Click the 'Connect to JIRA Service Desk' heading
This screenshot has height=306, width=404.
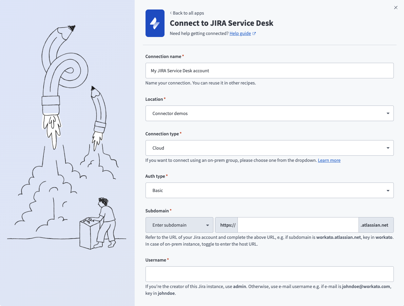(x=222, y=23)
